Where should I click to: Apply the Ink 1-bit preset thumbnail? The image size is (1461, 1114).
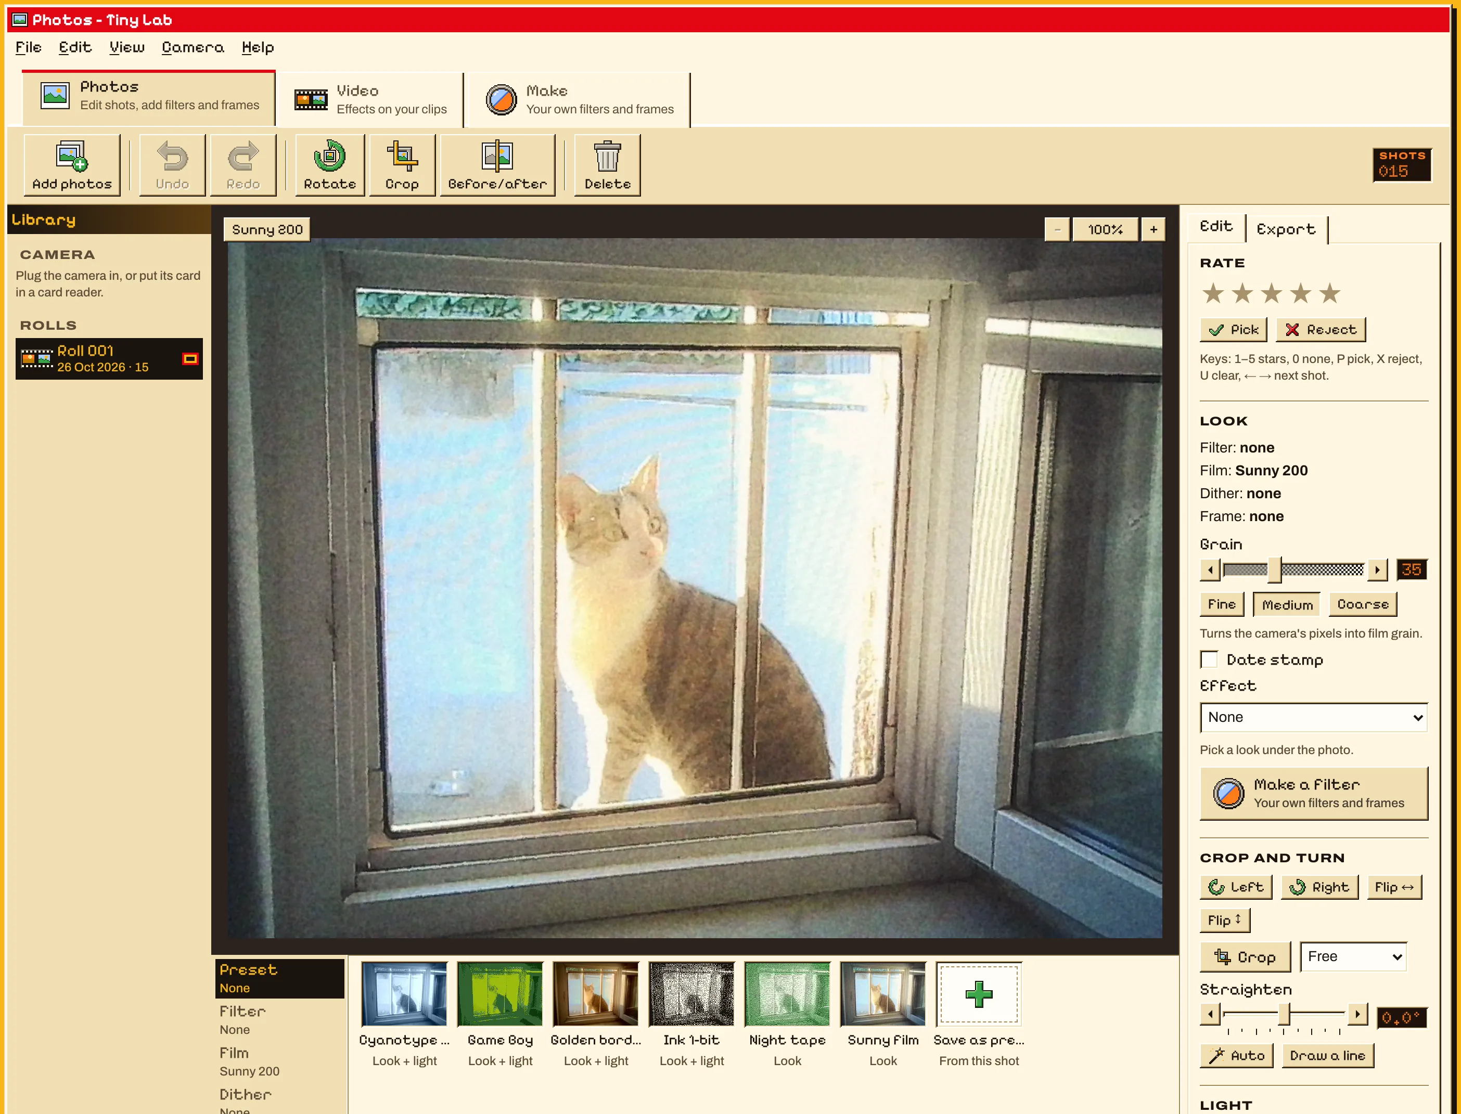(691, 993)
